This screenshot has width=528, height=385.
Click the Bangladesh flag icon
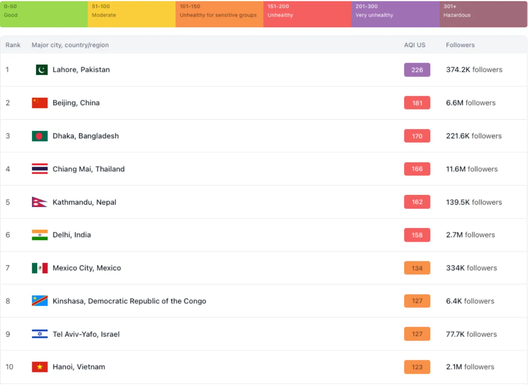[40, 136]
